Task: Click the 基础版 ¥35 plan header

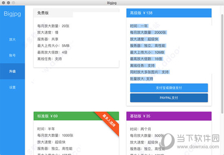Action: pos(169,116)
